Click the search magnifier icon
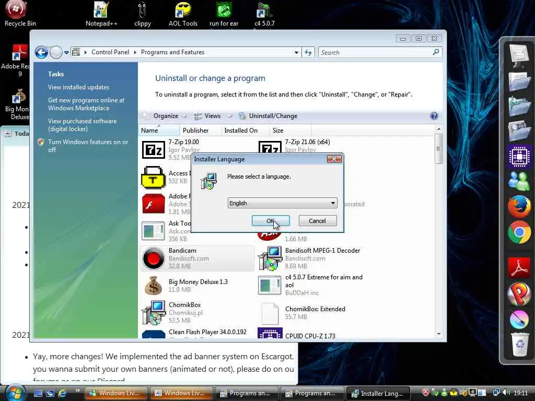The width and height of the screenshot is (535, 401). [436, 52]
